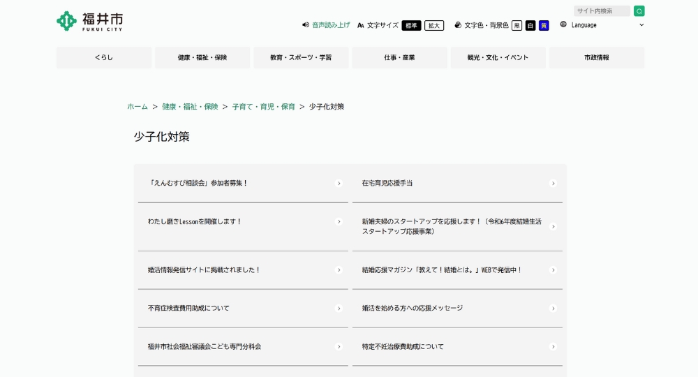Open the 健康・福祉・保険 menu
This screenshot has height=377, width=698.
pyautogui.click(x=202, y=57)
